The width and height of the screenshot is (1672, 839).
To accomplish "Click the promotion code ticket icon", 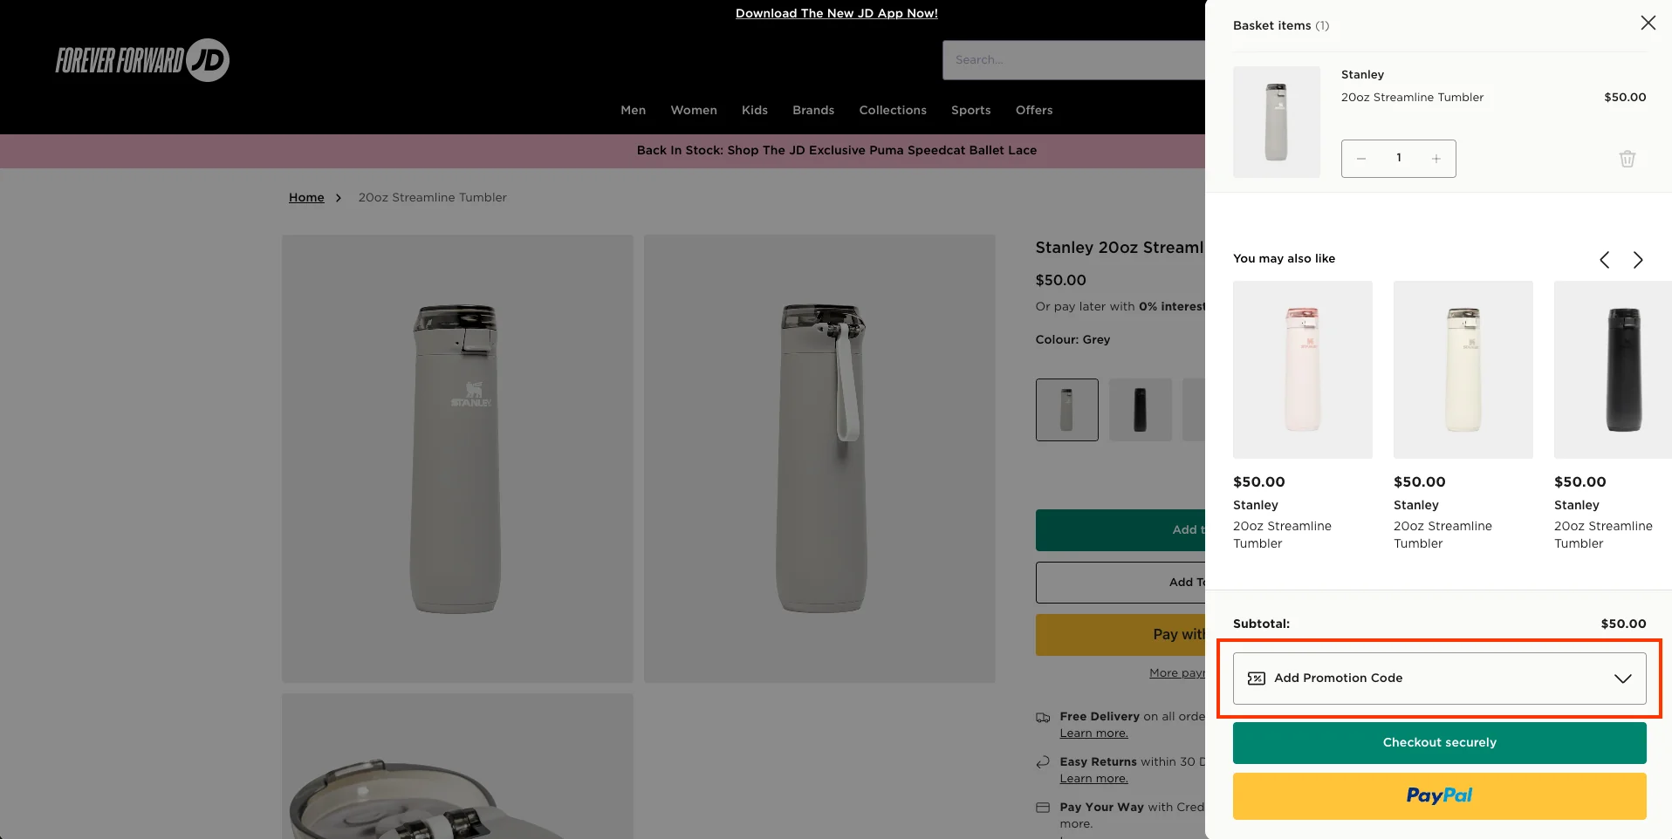I will (1257, 679).
